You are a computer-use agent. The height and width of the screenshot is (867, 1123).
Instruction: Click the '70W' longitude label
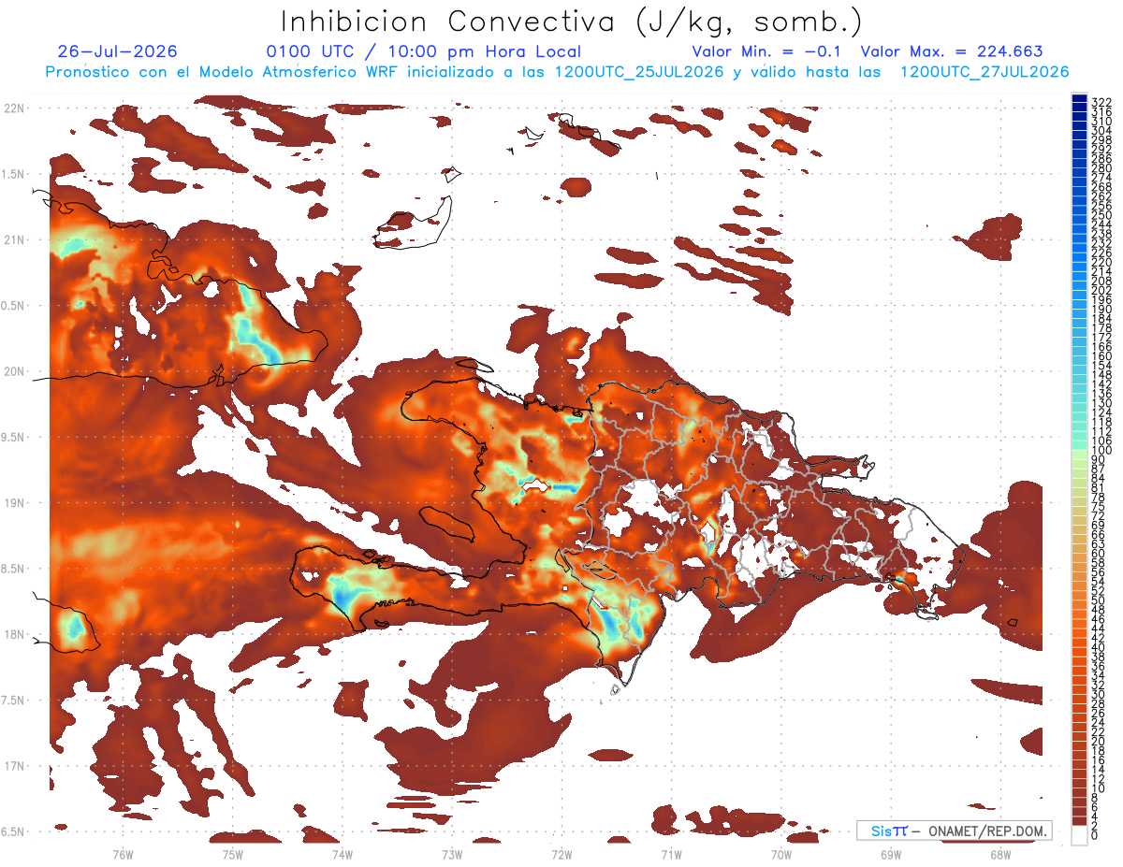(x=780, y=854)
